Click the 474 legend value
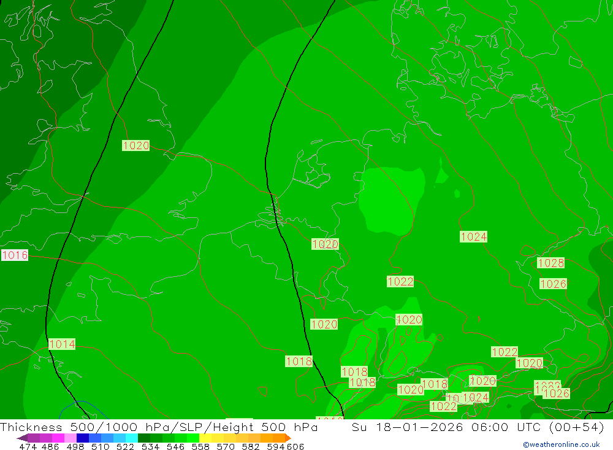The image size is (613, 450). 28,446
